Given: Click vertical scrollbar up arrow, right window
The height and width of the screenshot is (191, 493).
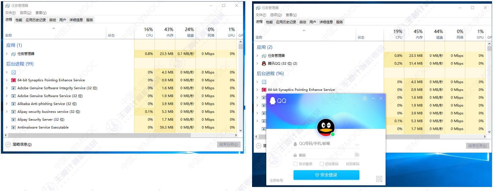Looking at the screenshot, I should (489, 44).
